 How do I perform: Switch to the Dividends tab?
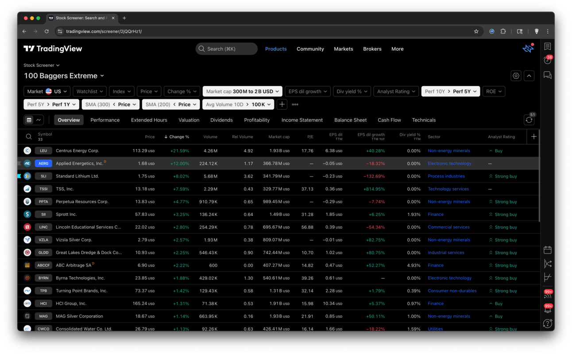(221, 120)
